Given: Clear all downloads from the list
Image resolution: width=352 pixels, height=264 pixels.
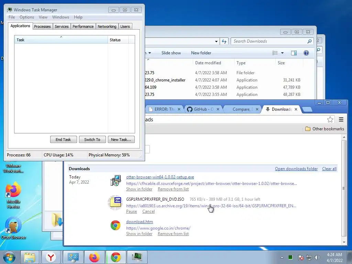Looking at the screenshot, I should click(x=329, y=168).
